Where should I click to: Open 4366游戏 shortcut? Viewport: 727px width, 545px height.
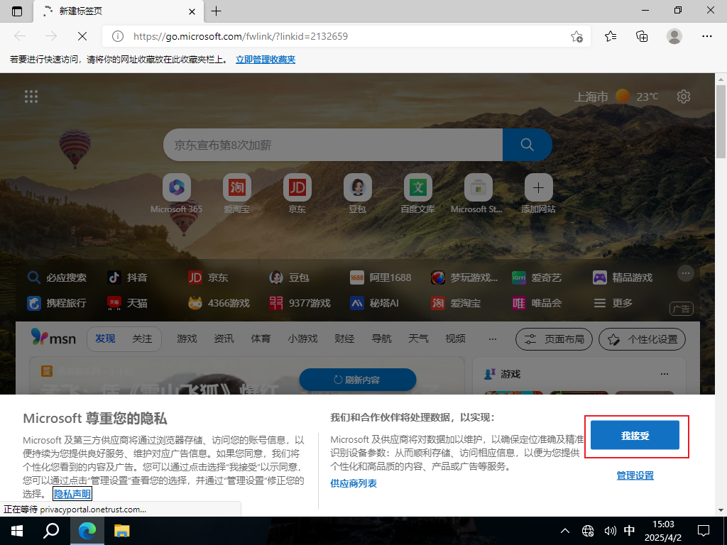coord(219,303)
